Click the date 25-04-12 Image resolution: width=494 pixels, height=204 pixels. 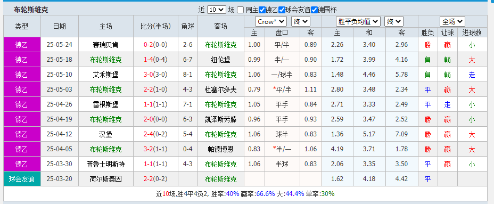pos(60,134)
